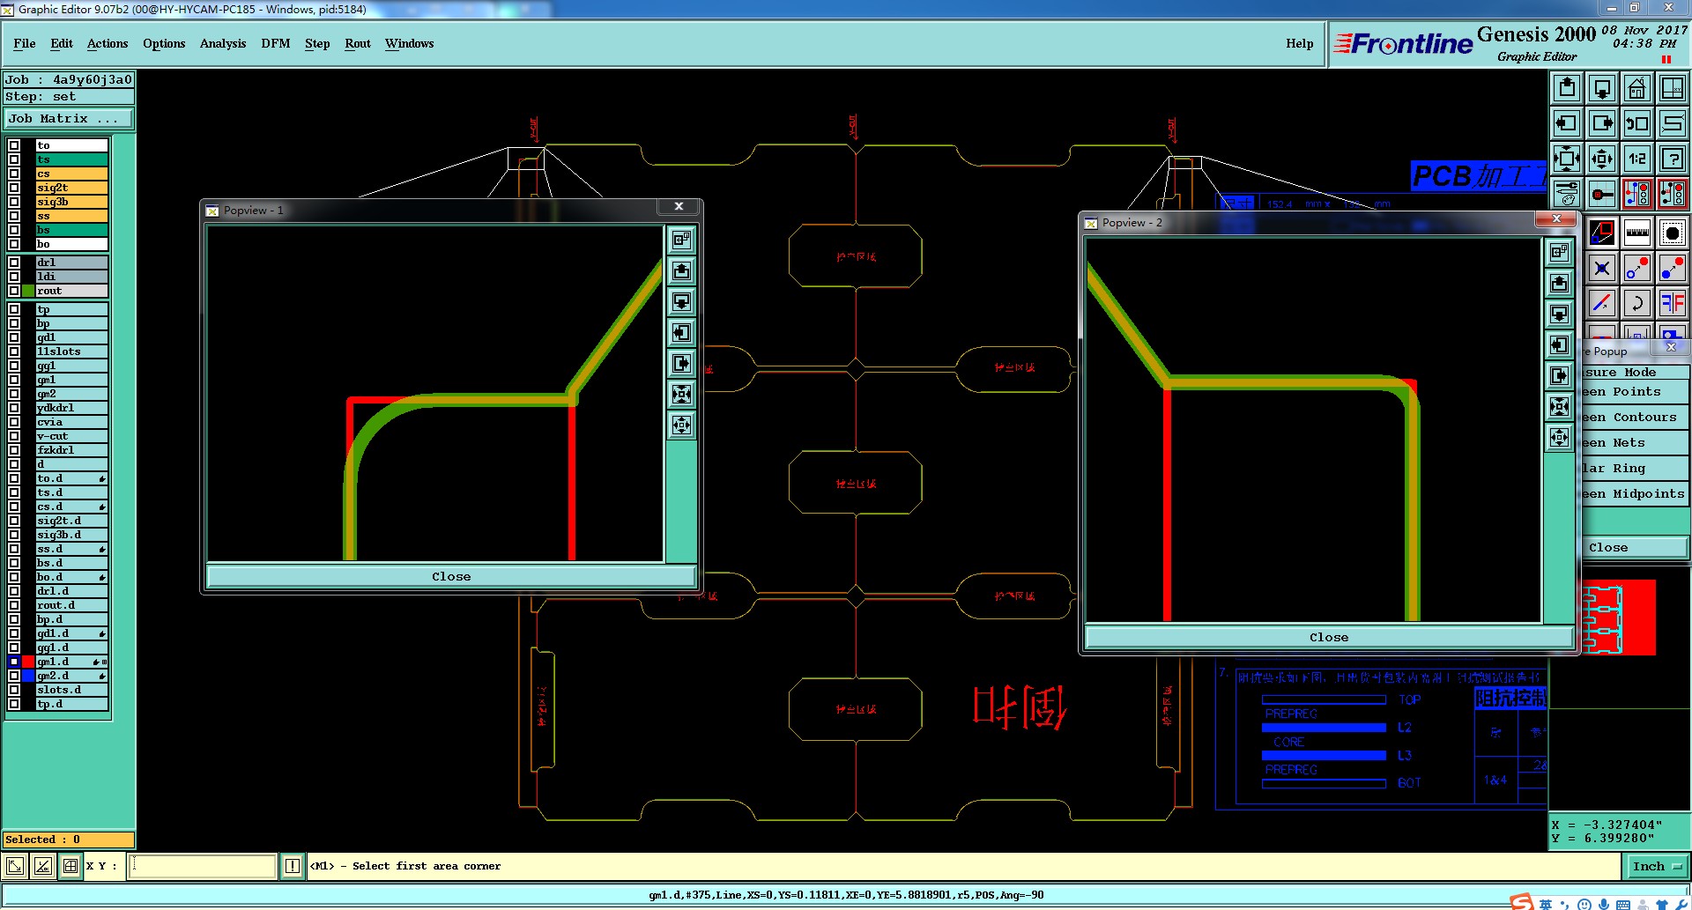1692x910 pixels.
Task: Click the blue color swatch of gm2.d
Action: 28,676
